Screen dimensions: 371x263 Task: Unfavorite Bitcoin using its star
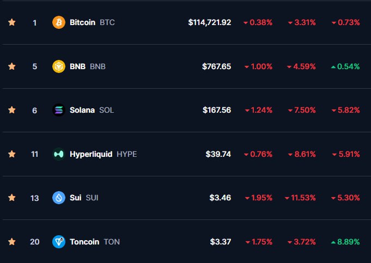[12, 22]
